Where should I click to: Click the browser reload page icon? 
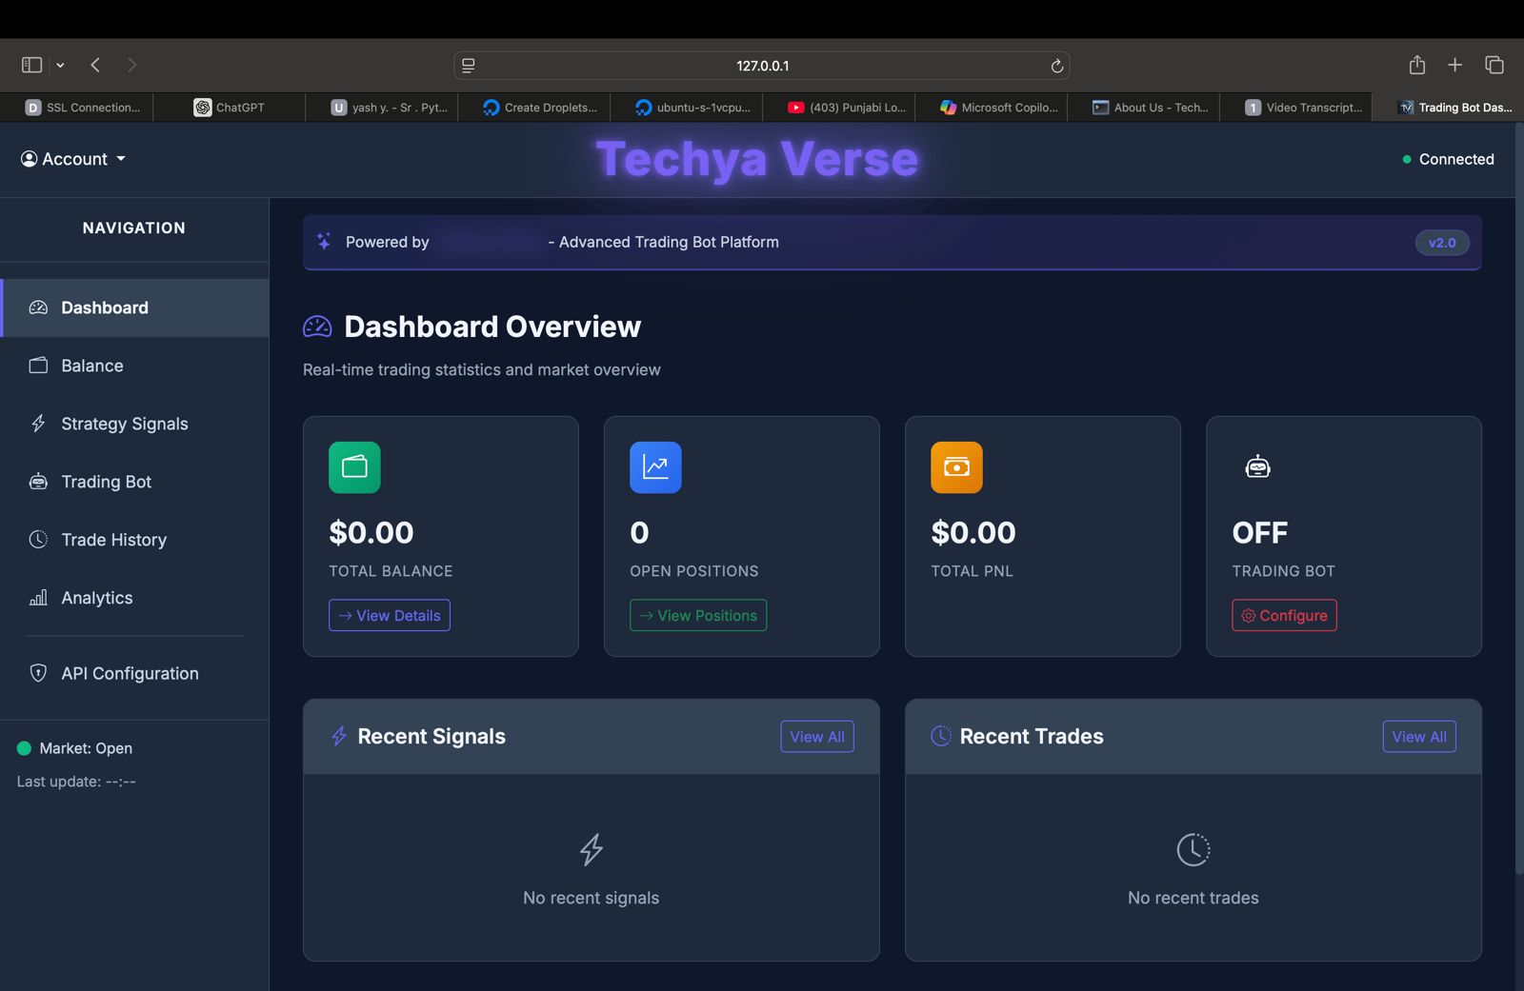(x=1056, y=66)
